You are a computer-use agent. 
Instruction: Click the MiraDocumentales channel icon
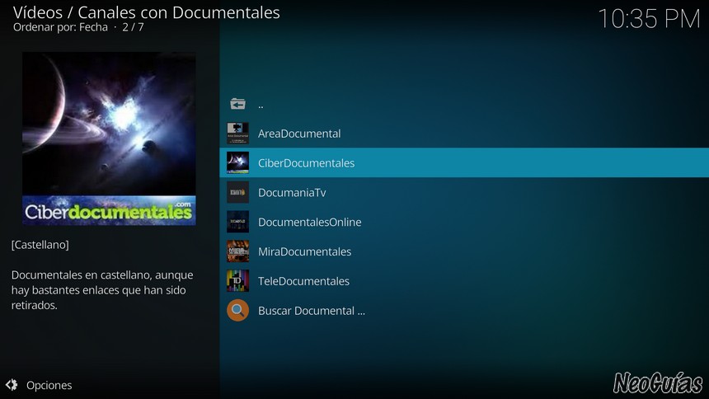pos(237,251)
